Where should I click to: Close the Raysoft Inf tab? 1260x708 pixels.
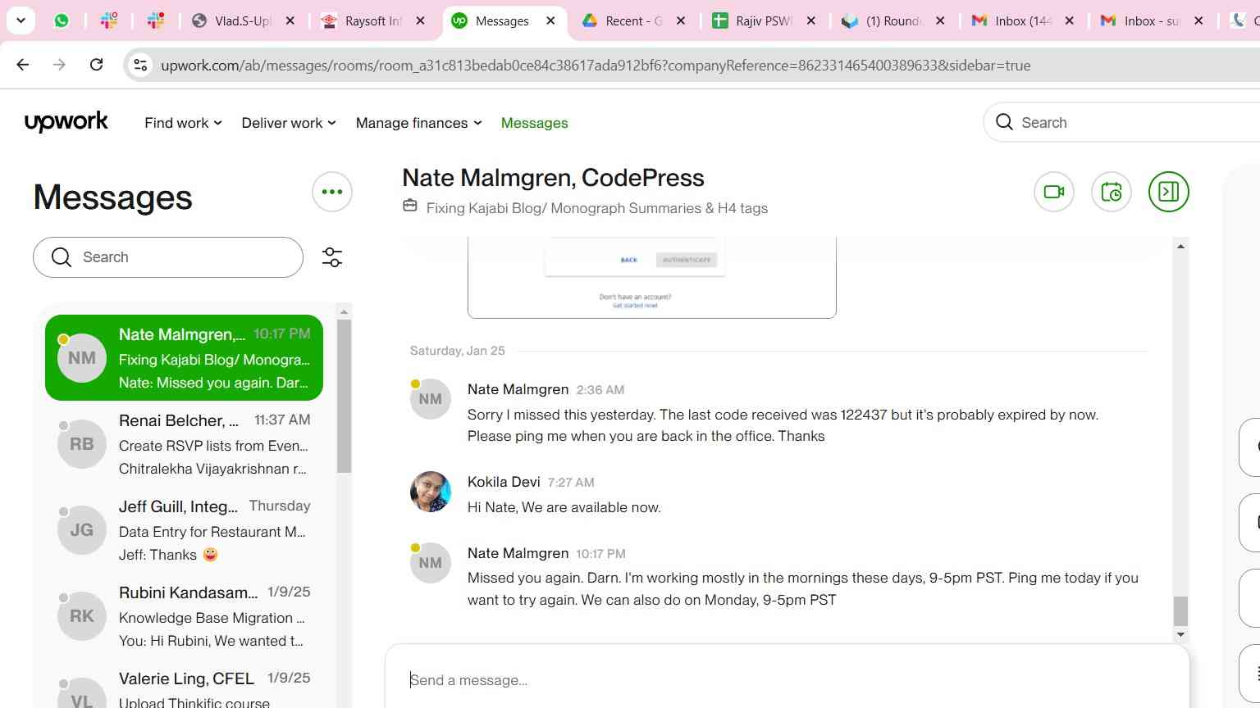point(421,20)
